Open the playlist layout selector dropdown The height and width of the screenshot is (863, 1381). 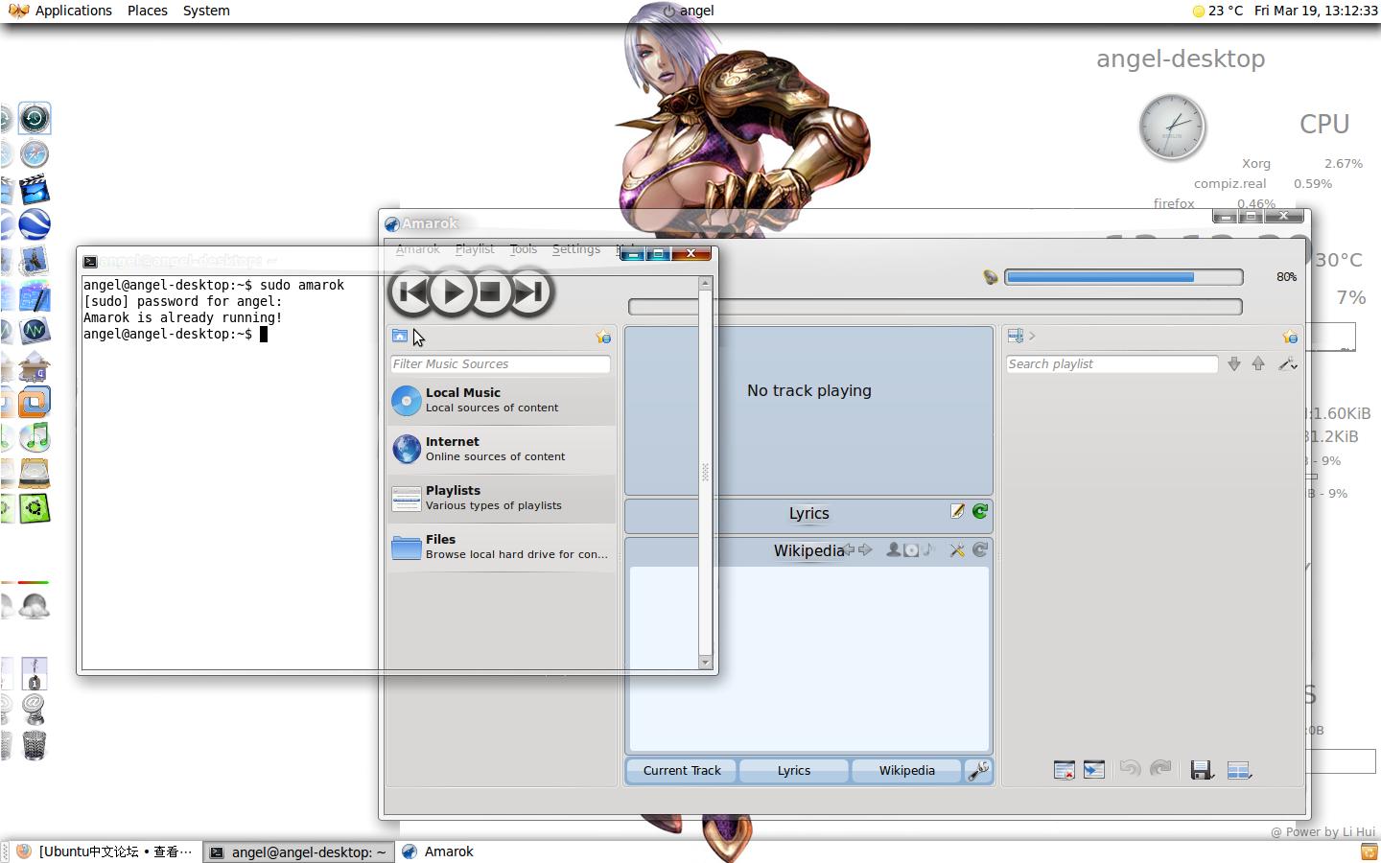point(1239,770)
